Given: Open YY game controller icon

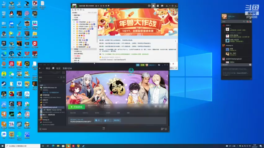Looking at the screenshot, I should pos(162,6).
